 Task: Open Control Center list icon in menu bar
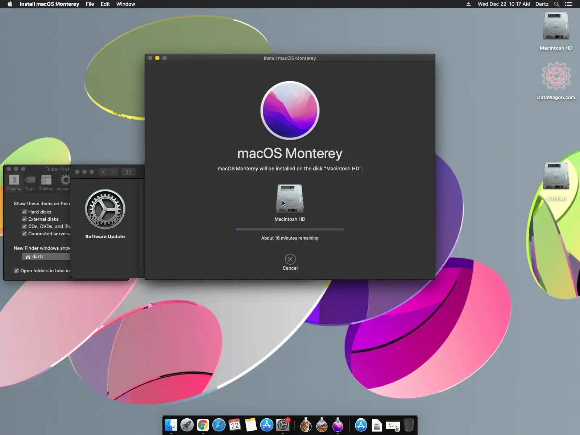(568, 4)
